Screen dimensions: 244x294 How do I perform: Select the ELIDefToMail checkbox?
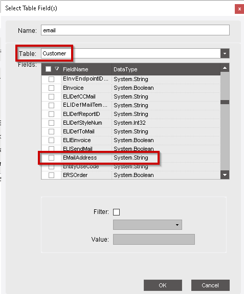click(52, 131)
